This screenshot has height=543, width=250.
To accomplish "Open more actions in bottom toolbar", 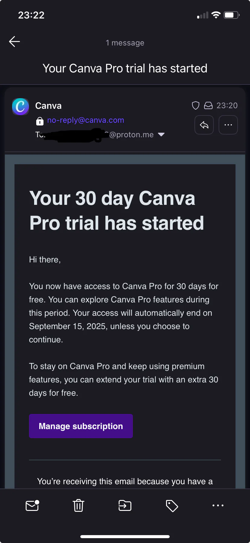I will (x=218, y=505).
